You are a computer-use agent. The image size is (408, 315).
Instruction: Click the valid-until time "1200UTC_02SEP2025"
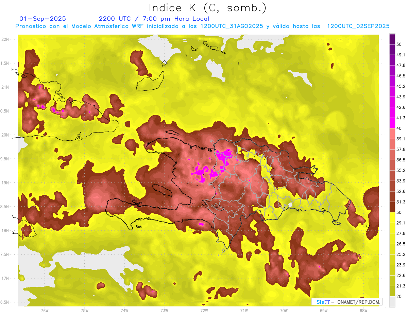pyautogui.click(x=358, y=26)
